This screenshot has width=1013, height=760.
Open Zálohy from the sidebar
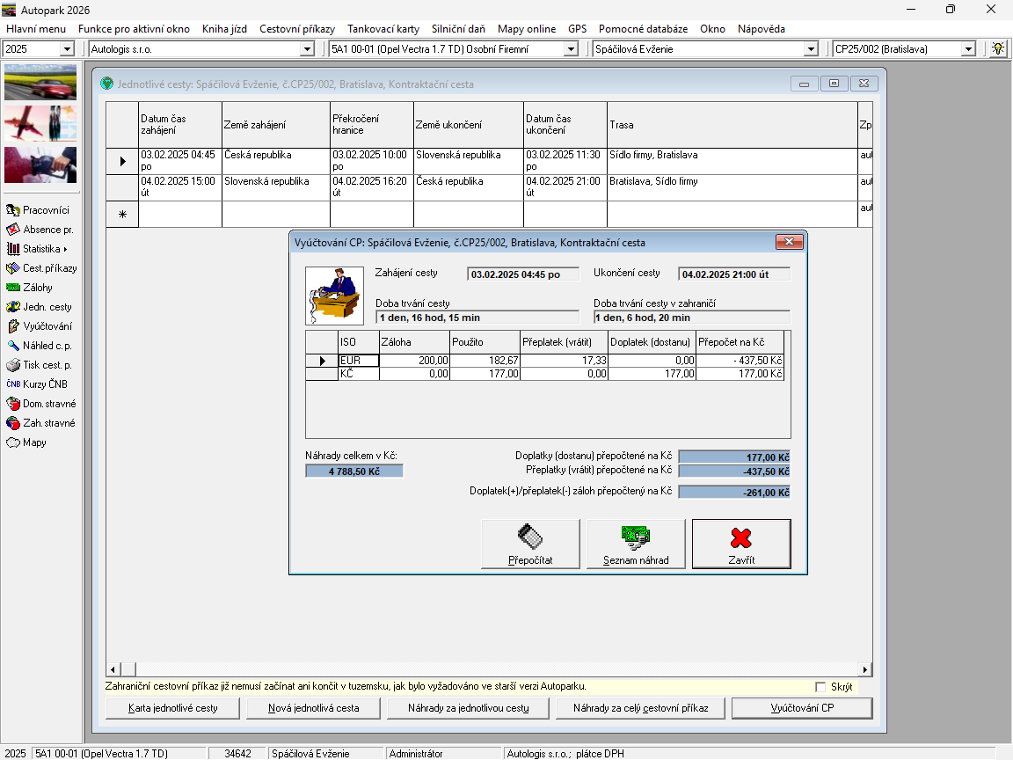point(13,288)
